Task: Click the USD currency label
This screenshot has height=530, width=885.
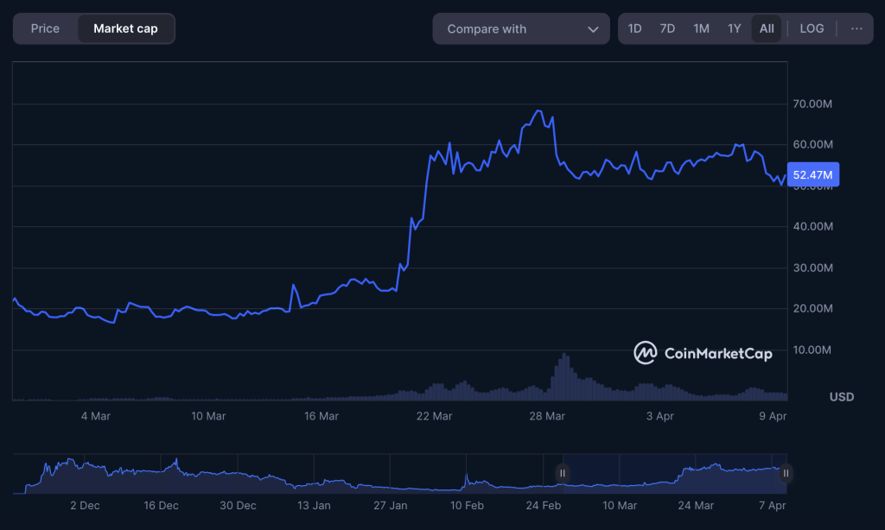Action: [840, 397]
